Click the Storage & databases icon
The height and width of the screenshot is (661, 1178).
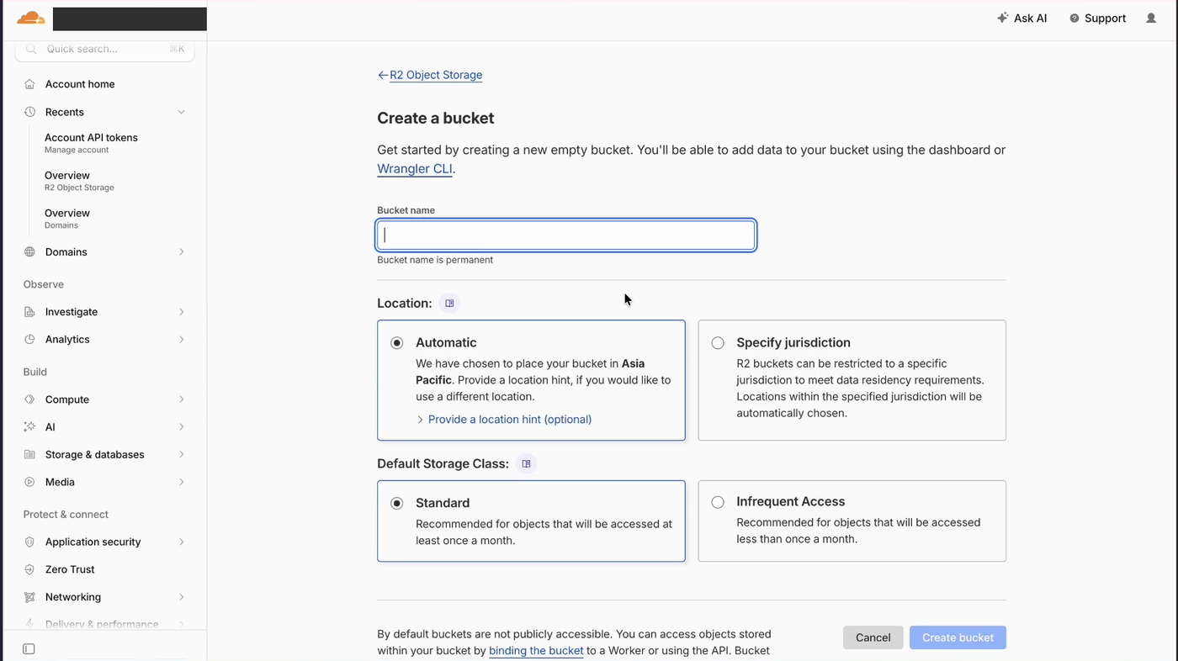[x=29, y=455]
